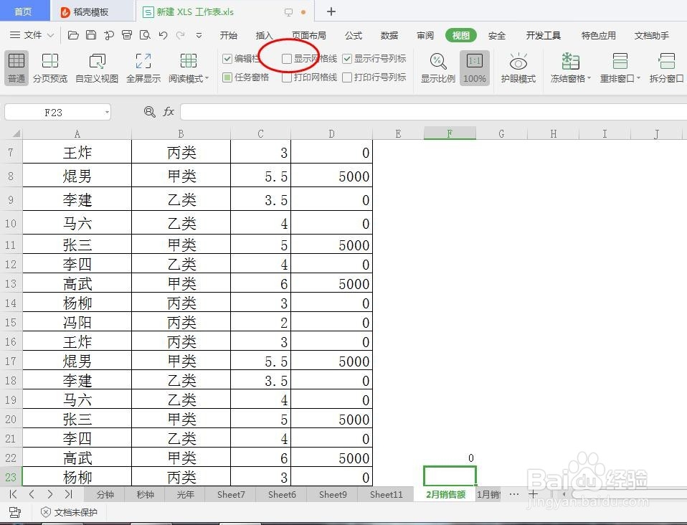Switch to the 数据 ribbon tab
Image resolution: width=687 pixels, height=525 pixels.
389,35
